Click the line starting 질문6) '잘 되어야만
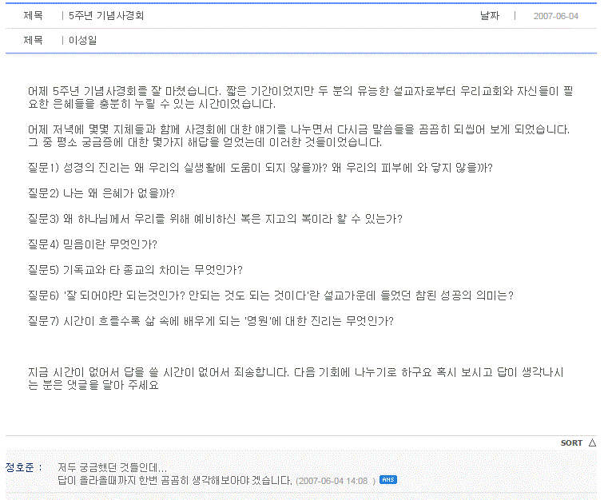Image resolution: width=608 pixels, height=500 pixels. coord(271,296)
